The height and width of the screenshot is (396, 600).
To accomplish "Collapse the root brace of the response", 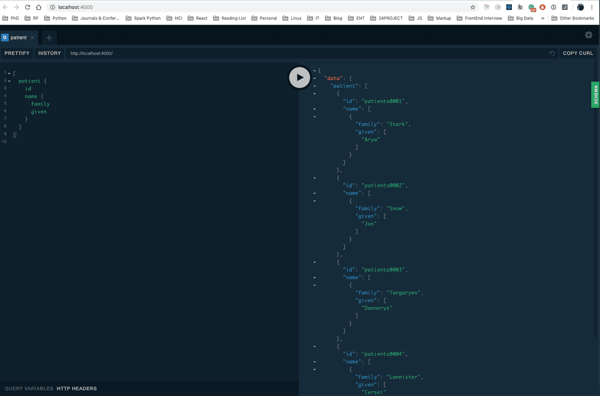I will pos(314,71).
